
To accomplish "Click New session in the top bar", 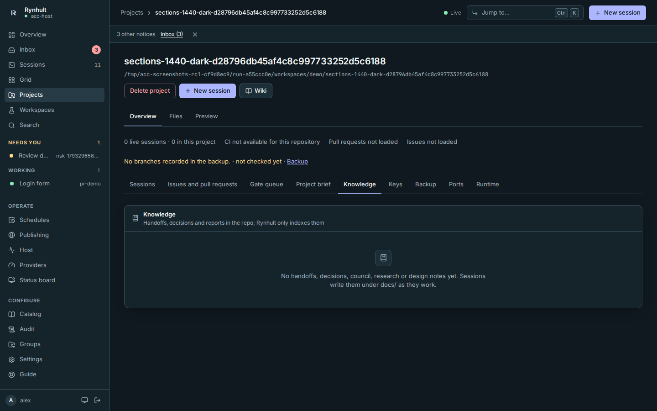I will 617,13.
